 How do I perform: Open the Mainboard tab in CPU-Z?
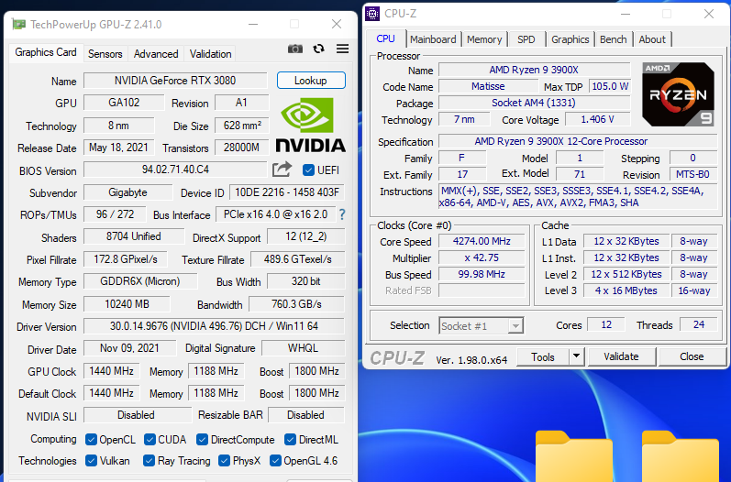[x=433, y=39]
